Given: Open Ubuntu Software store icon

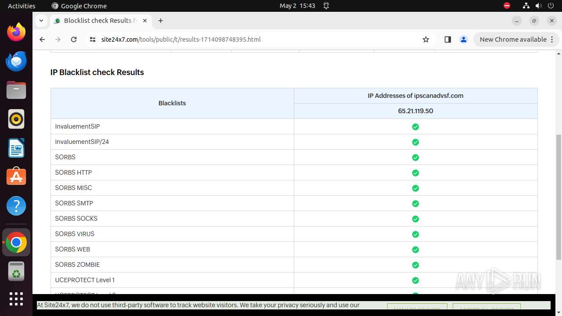Looking at the screenshot, I should point(16,177).
